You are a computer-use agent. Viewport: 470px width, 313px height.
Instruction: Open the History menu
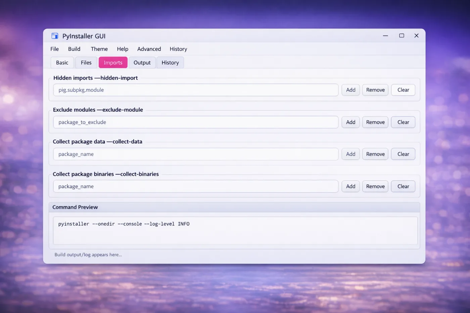pyautogui.click(x=178, y=49)
